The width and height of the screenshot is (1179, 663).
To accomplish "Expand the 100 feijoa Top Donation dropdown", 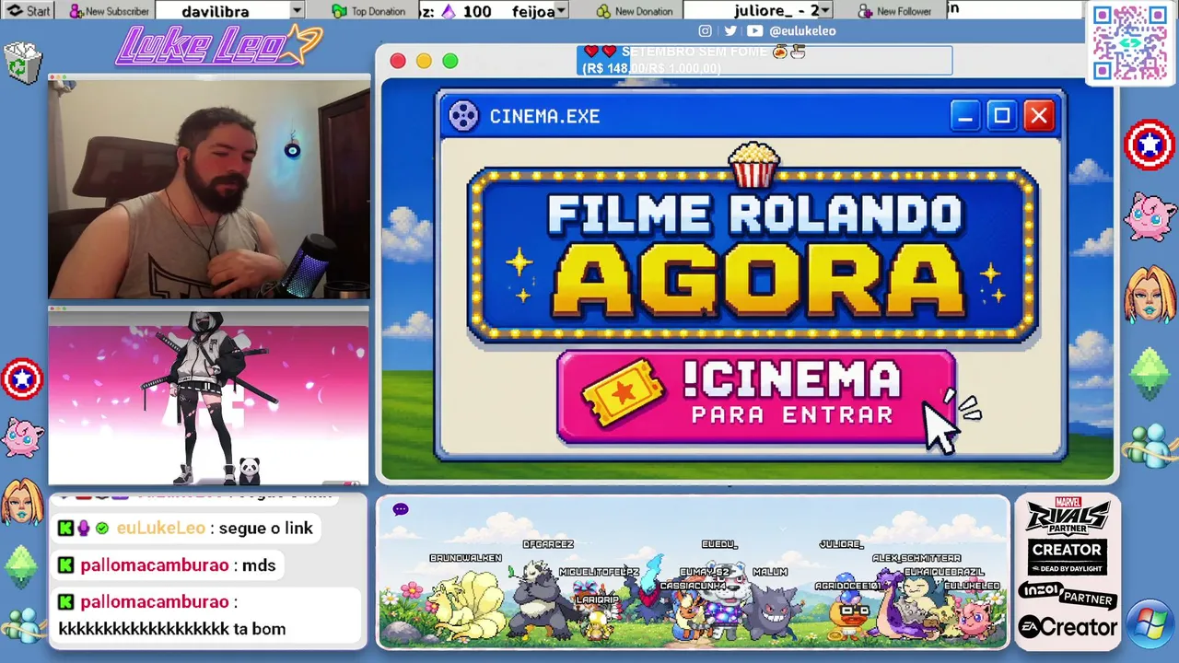I will (561, 11).
